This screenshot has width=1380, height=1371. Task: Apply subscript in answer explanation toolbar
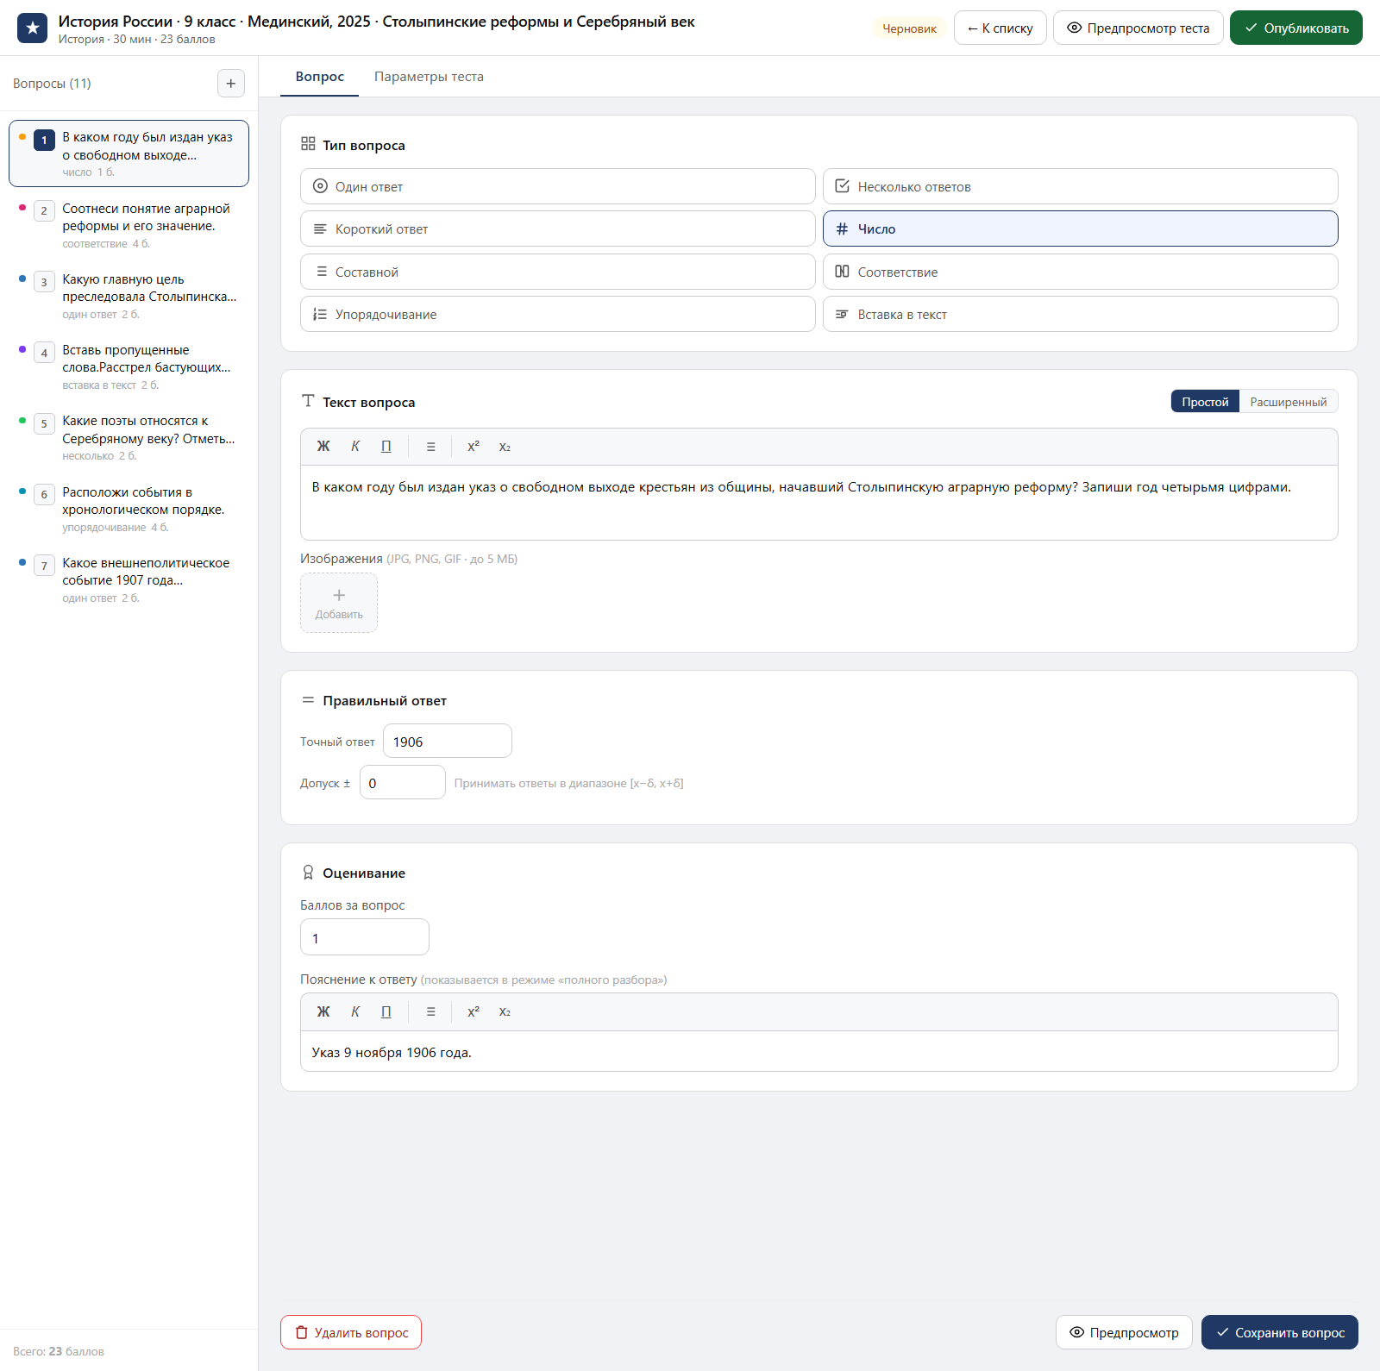click(x=505, y=1012)
